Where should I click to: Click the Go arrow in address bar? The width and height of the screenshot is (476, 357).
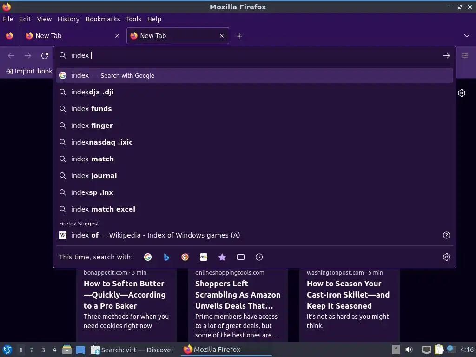[446, 56]
